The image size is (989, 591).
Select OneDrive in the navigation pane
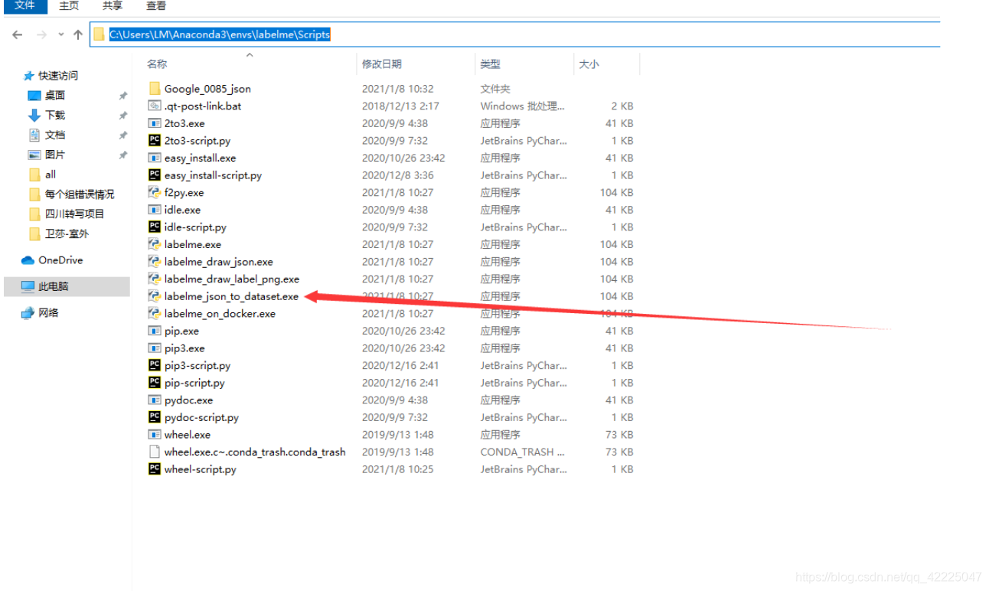pyautogui.click(x=60, y=260)
